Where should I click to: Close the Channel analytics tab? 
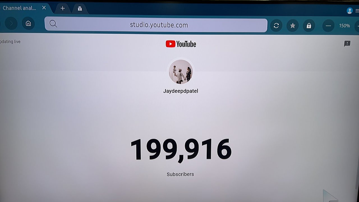coord(44,8)
